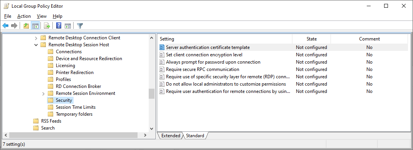The image size is (413, 150).
Task: Select 'Always prompt for password upon connection'
Action: tap(213, 62)
